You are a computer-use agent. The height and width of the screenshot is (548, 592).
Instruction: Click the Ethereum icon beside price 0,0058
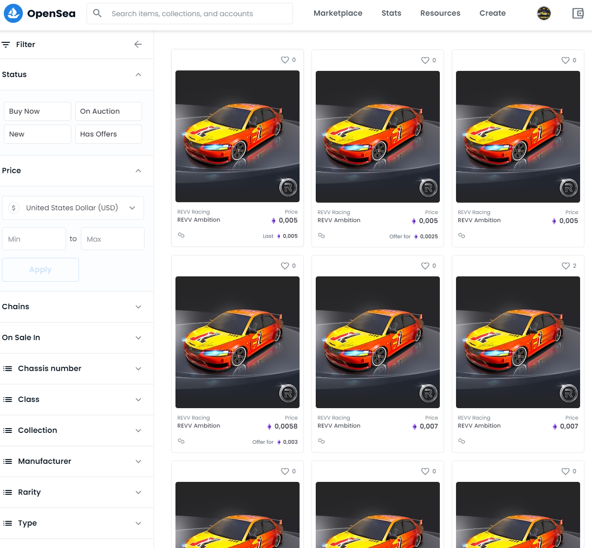tap(270, 427)
